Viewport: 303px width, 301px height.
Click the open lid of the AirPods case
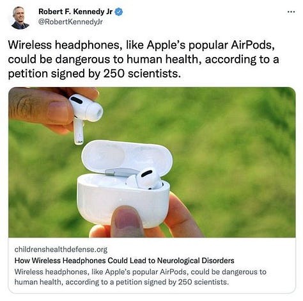(127, 157)
